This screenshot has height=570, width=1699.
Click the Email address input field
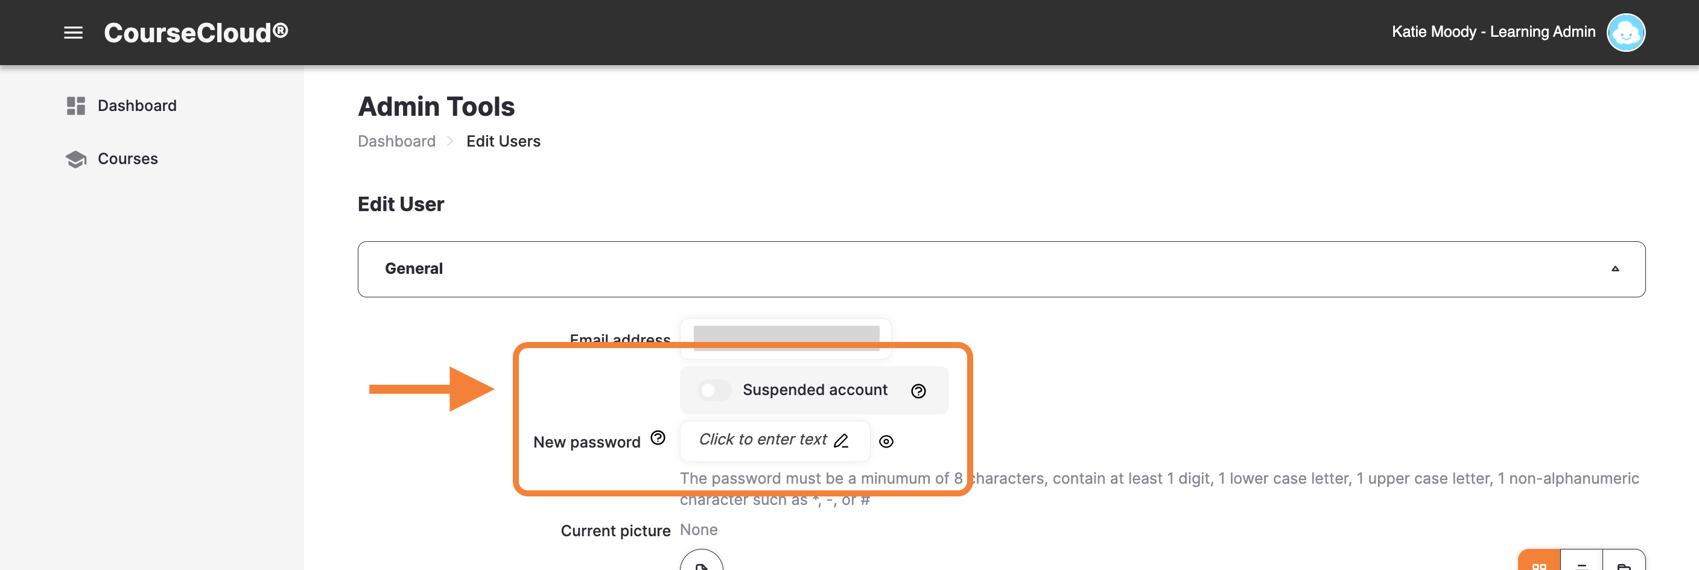[786, 338]
